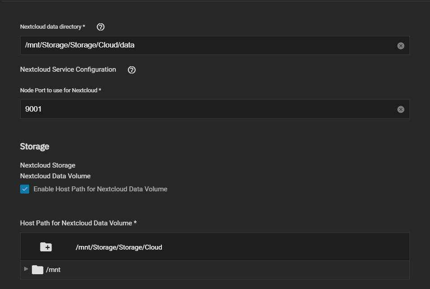Click the Nextcloud Service Configuration label

(x=68, y=69)
